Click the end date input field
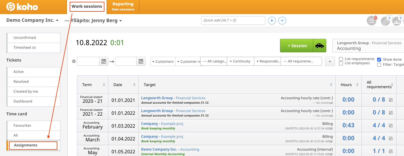This screenshot has height=156, width=404. 126,61
